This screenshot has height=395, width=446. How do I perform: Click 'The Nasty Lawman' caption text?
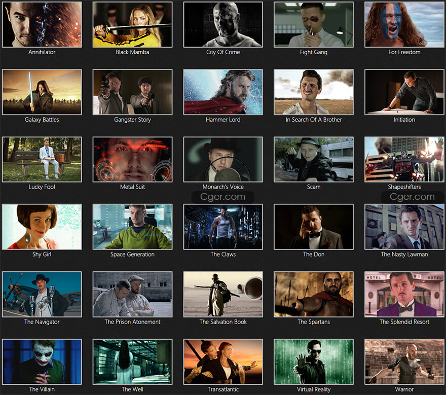click(404, 255)
